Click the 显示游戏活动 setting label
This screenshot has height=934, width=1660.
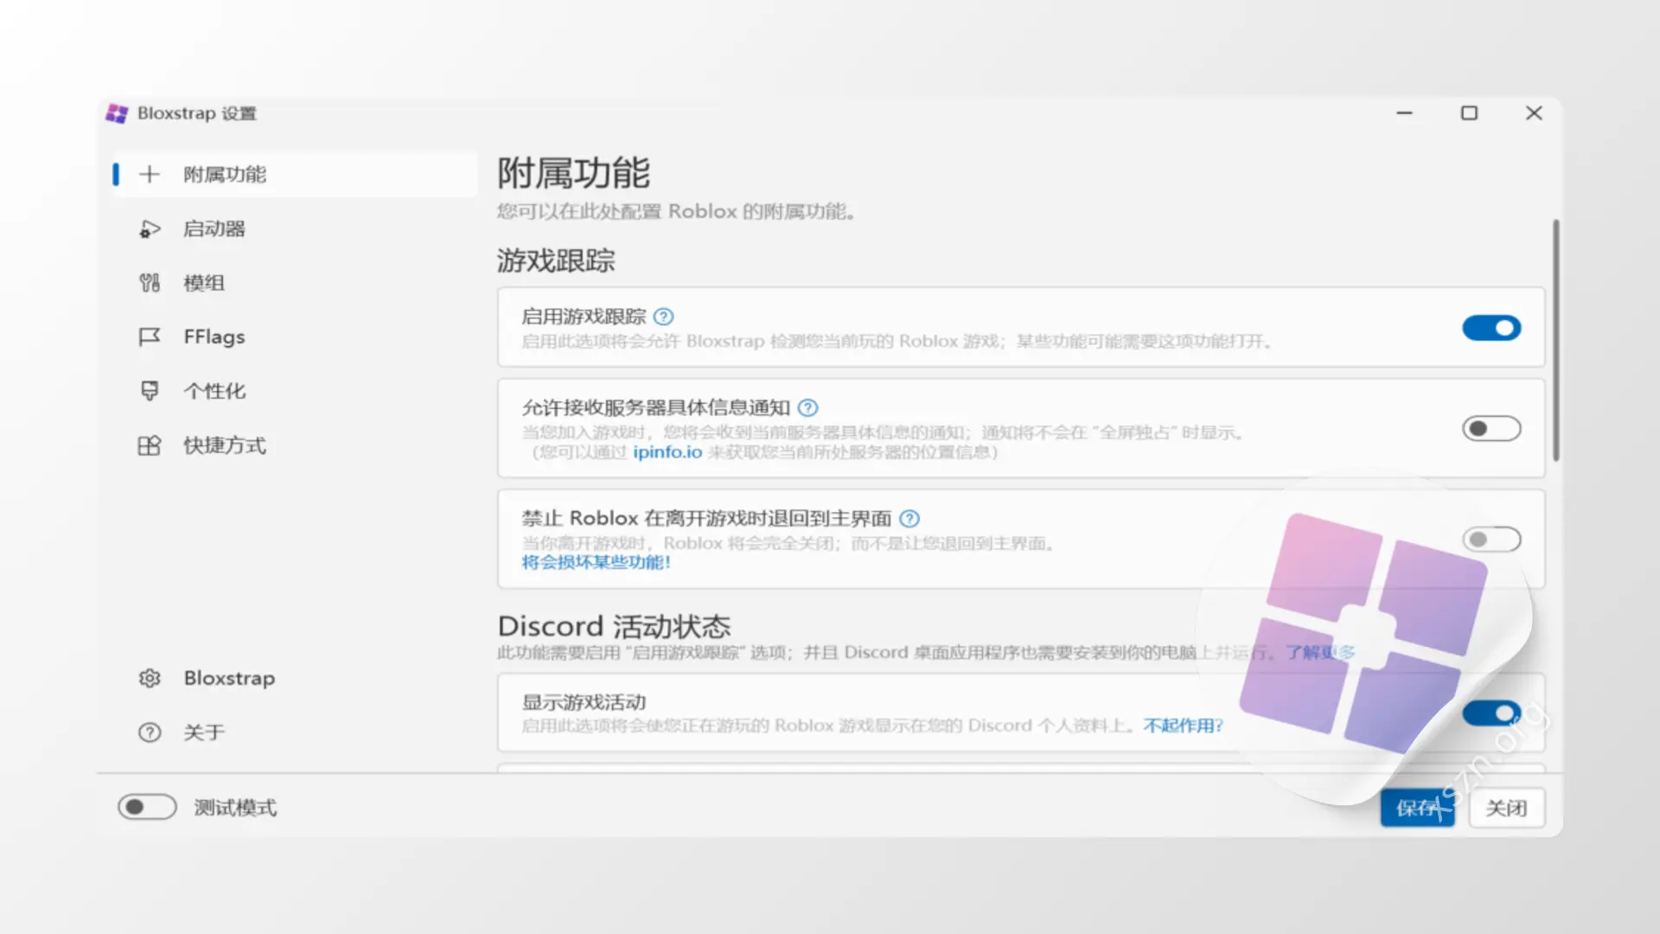(x=584, y=702)
